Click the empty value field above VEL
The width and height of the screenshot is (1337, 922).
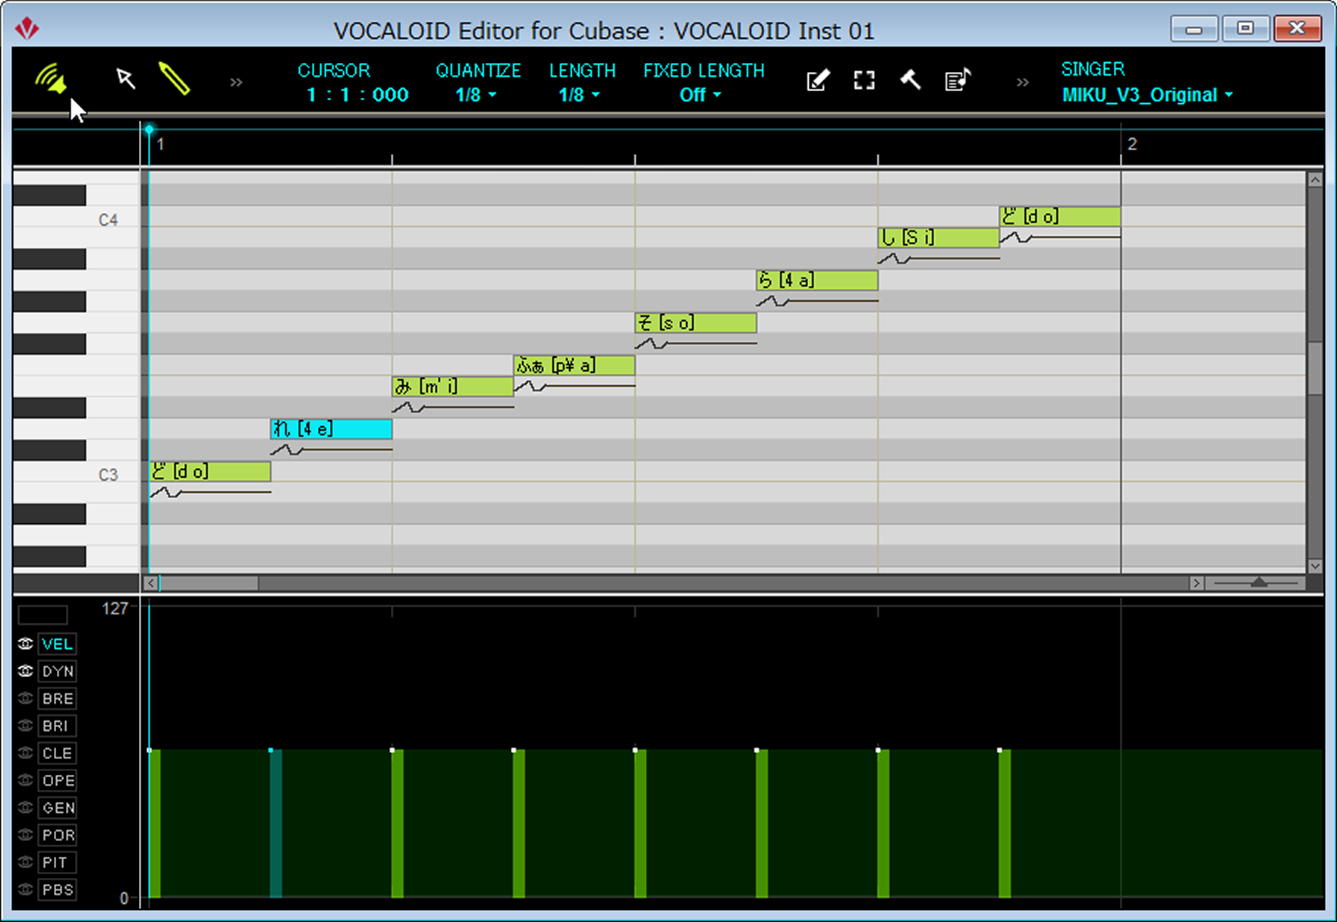click(x=42, y=614)
